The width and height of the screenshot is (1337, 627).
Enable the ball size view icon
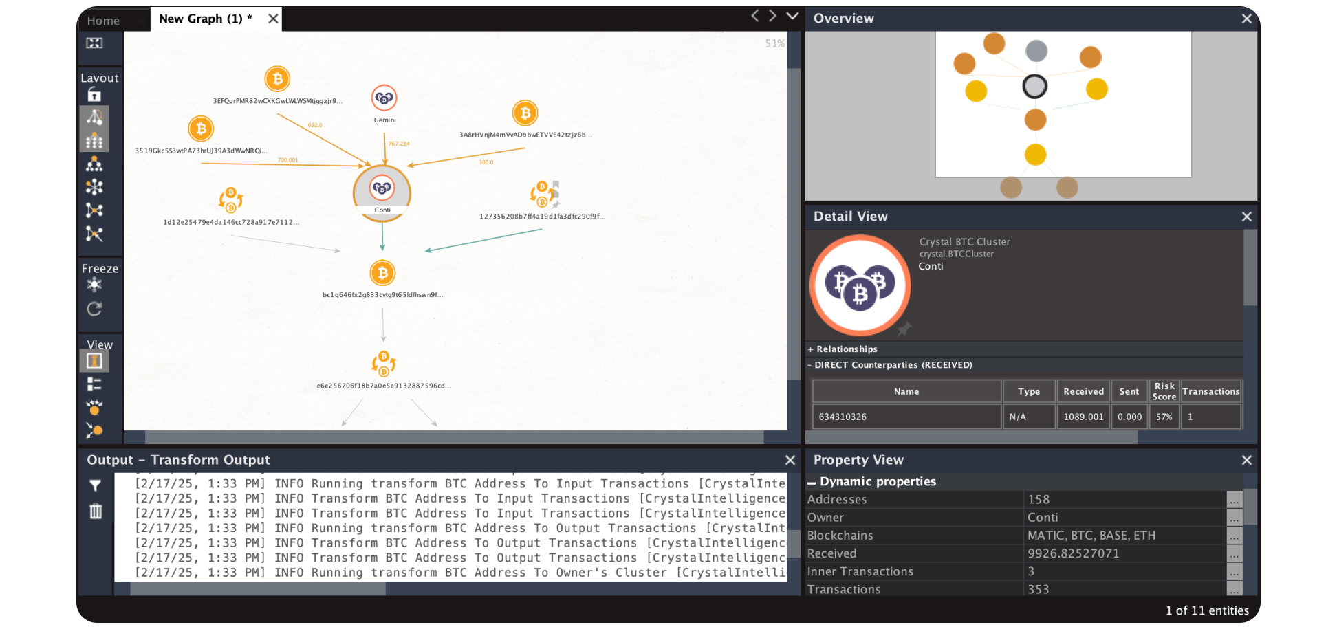[x=94, y=407]
